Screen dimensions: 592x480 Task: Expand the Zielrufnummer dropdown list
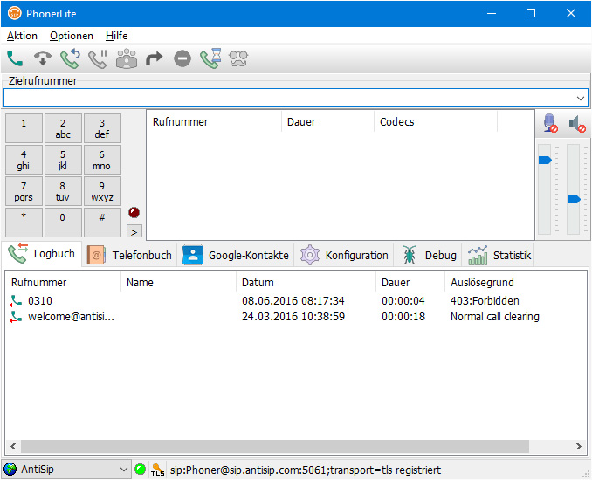click(x=581, y=98)
